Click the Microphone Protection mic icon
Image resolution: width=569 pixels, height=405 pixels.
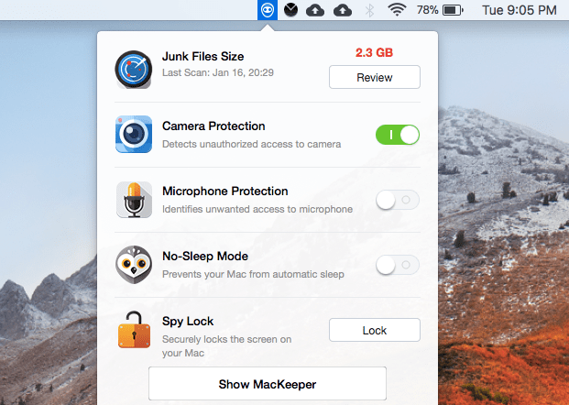point(134,200)
